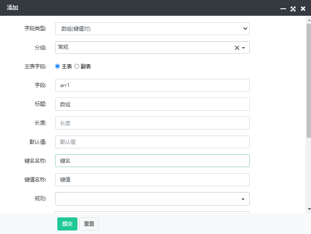The image size is (311, 234).
Task: Click the 字段 input containing arr1
Action: click(x=152, y=85)
